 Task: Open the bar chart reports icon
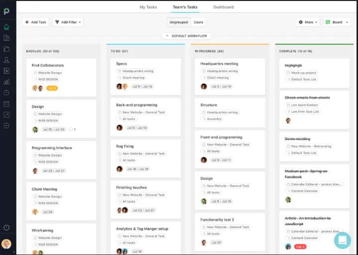point(6,82)
